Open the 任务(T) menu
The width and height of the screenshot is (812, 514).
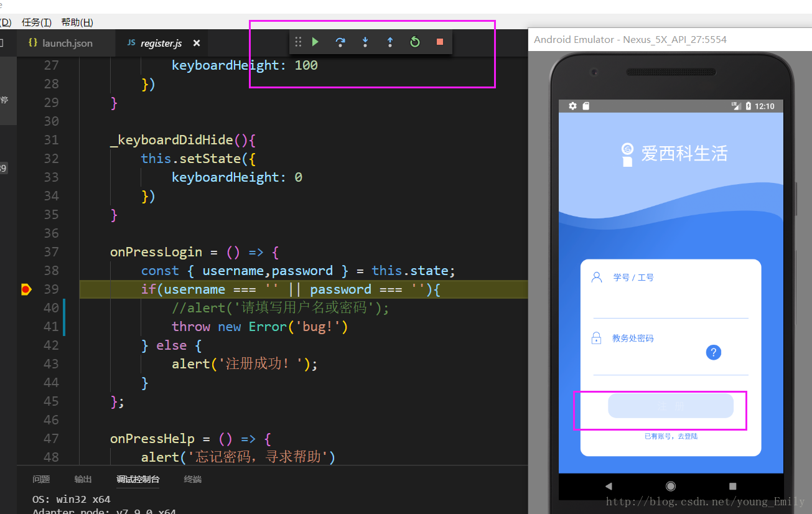[x=37, y=22]
